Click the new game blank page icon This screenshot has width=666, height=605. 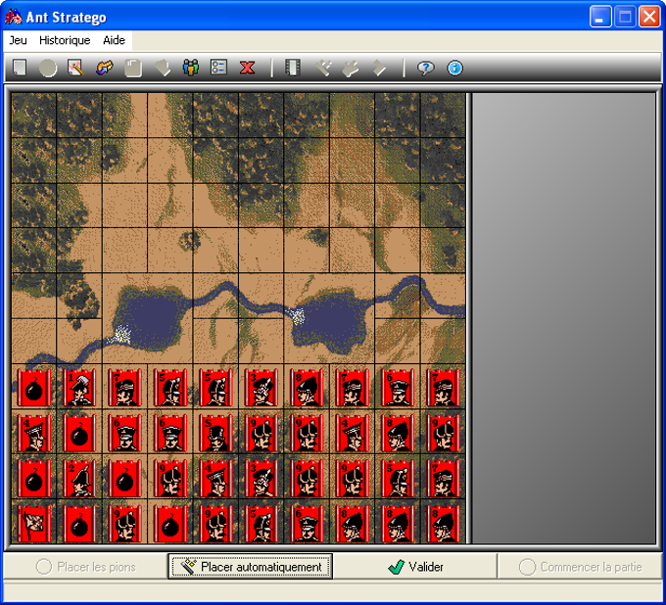[x=20, y=68]
